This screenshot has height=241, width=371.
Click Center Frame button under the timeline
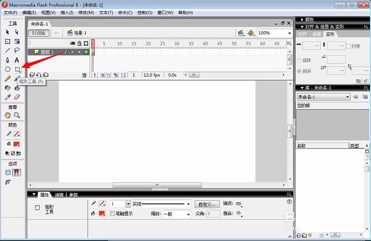[x=95, y=75]
